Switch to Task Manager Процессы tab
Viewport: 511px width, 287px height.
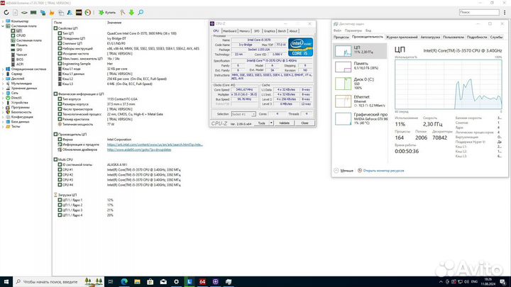341,37
